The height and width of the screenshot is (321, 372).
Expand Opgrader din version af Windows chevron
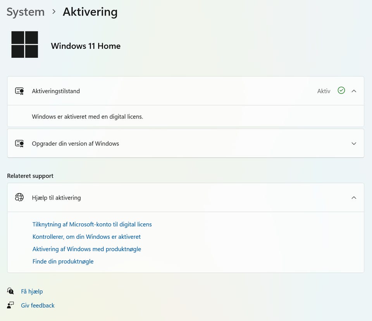(x=354, y=143)
